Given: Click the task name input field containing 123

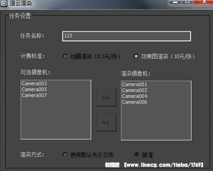Looking at the screenshot, I should tap(127, 36).
